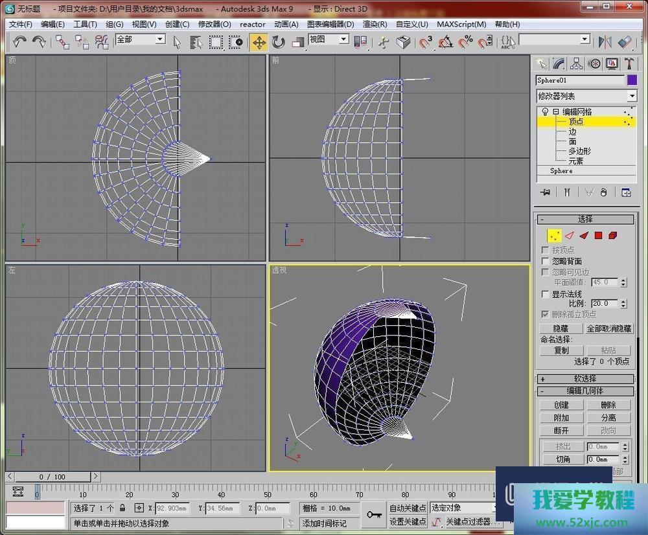Enable the 显示法线 checkbox
Viewport: 648px width, 535px height.
[546, 294]
